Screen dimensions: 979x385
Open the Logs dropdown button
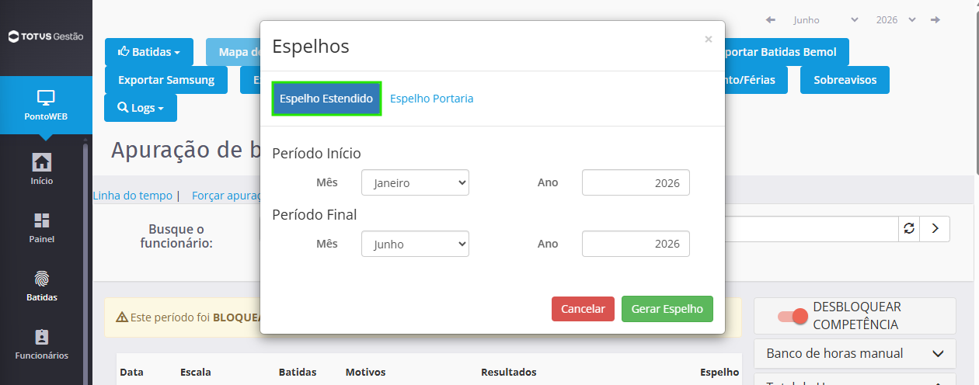(x=141, y=108)
